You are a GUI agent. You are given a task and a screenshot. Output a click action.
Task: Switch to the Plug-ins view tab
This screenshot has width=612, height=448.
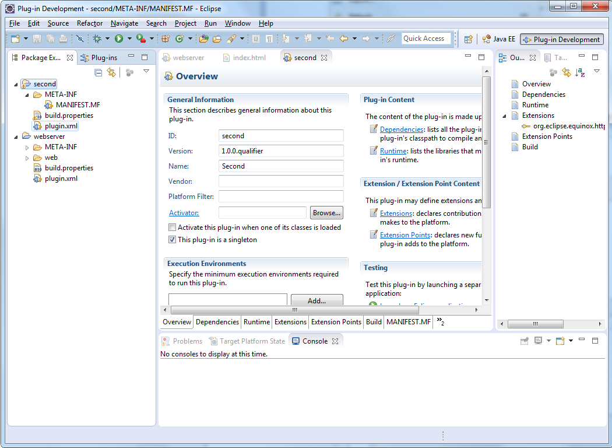pyautogui.click(x=100, y=57)
